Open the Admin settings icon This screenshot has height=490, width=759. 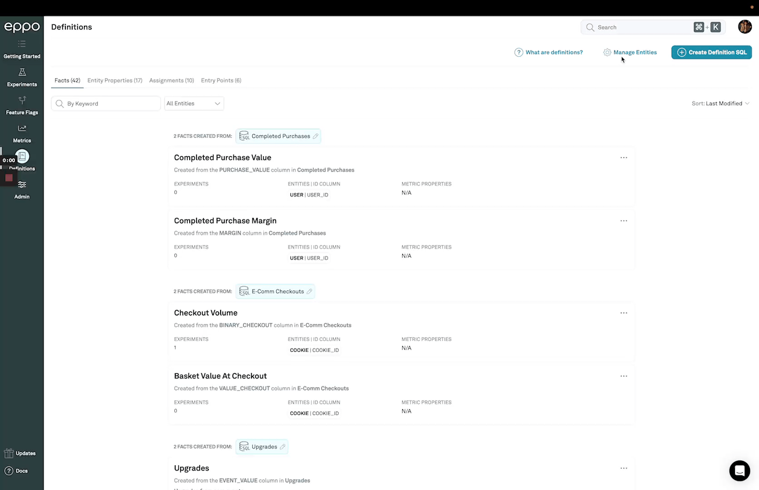click(22, 185)
